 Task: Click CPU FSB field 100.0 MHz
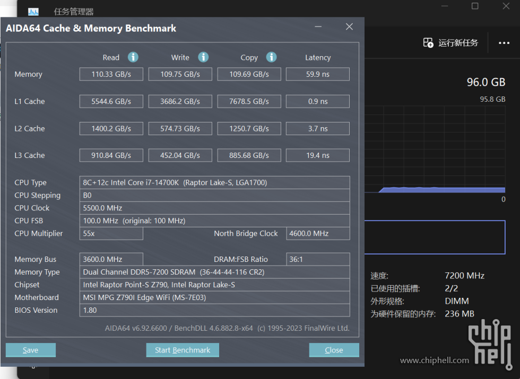point(214,221)
